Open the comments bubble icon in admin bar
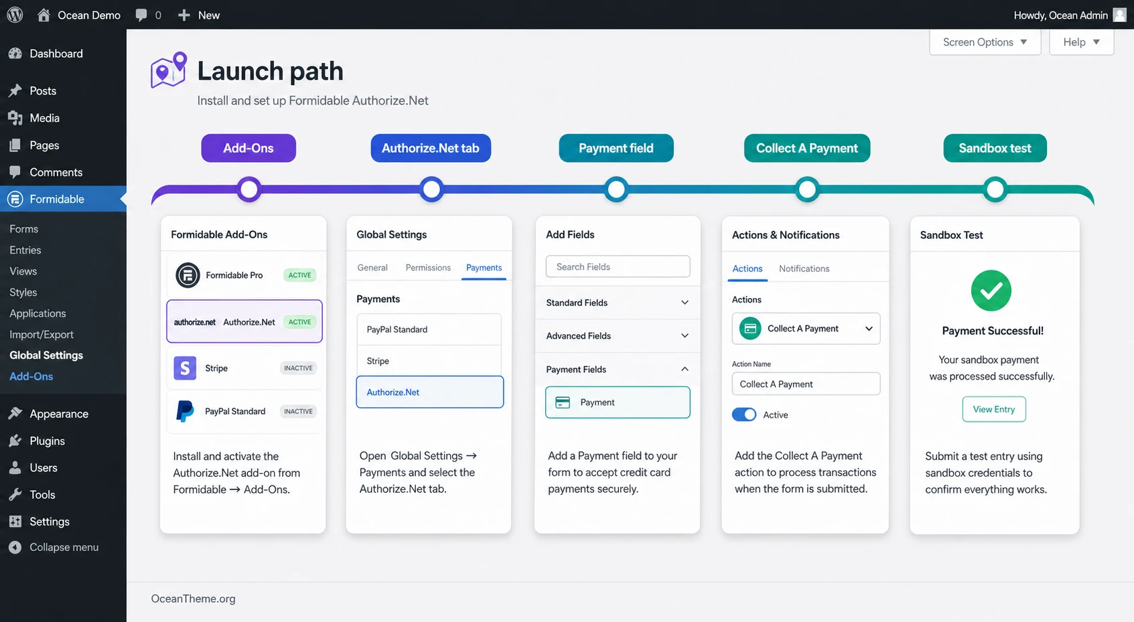1134x622 pixels. point(141,15)
